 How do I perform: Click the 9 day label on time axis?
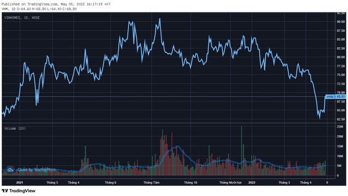pyautogui.click(x=327, y=182)
